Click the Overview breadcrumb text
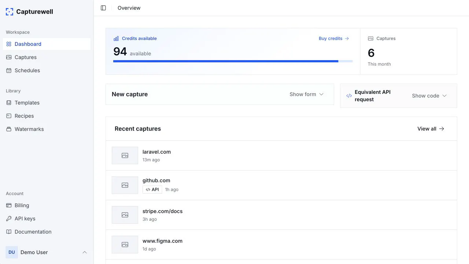Viewport: 469px width, 264px height. coord(129,8)
